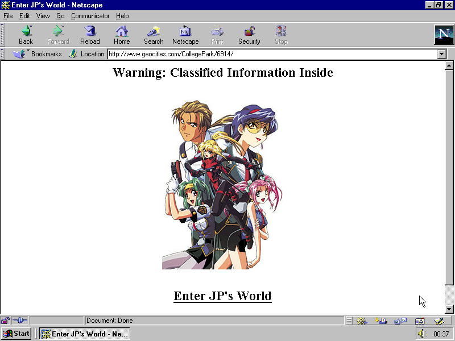Click the Warning: Classified Information Inside heading

tap(222, 73)
